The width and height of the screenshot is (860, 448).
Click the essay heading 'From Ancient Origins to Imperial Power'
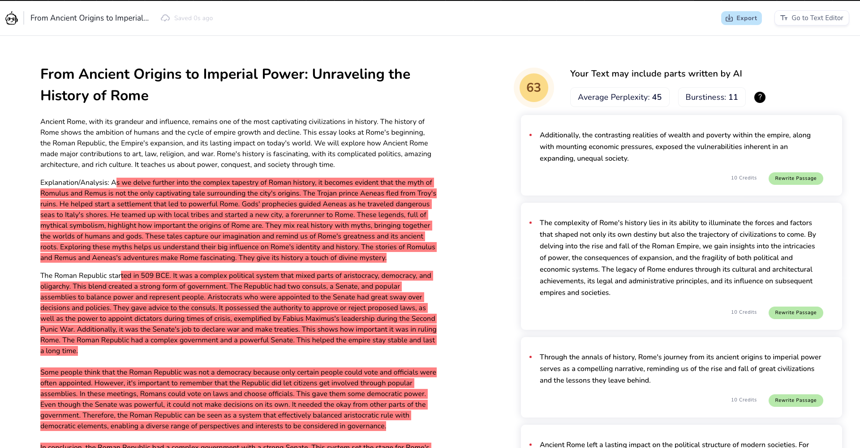pos(225,85)
